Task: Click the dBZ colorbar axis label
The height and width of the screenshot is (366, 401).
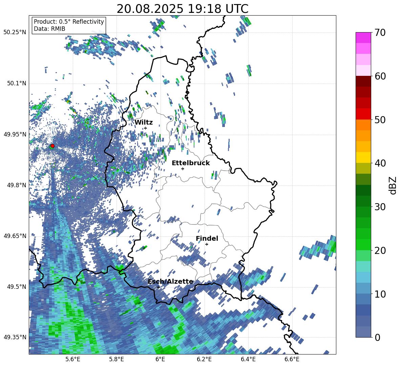Action: tap(393, 185)
